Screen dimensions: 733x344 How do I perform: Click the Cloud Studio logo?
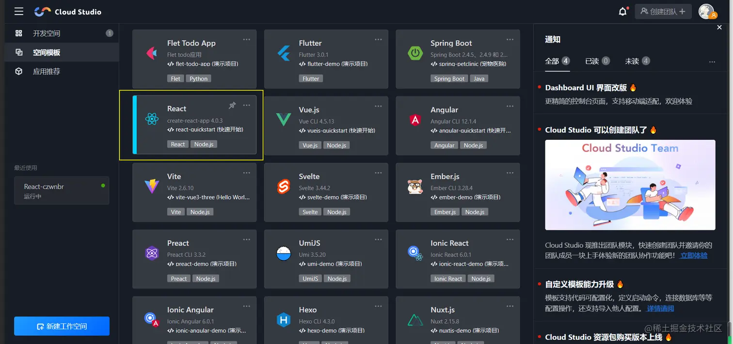68,12
